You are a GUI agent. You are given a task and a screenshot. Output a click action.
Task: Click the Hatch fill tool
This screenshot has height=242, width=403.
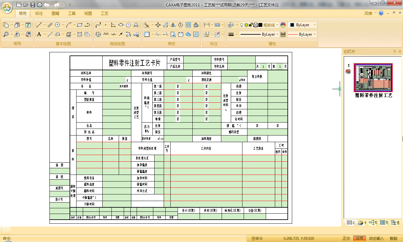80,34
